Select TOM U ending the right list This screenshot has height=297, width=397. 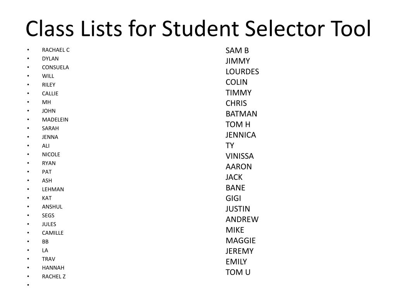pos(238,272)
